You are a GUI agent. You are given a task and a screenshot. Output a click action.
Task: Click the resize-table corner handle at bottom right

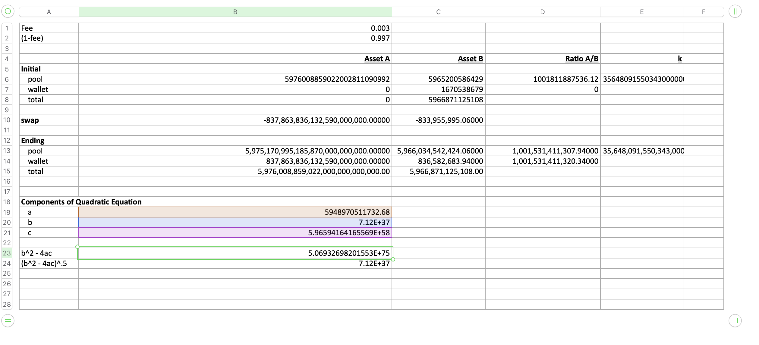pyautogui.click(x=735, y=321)
